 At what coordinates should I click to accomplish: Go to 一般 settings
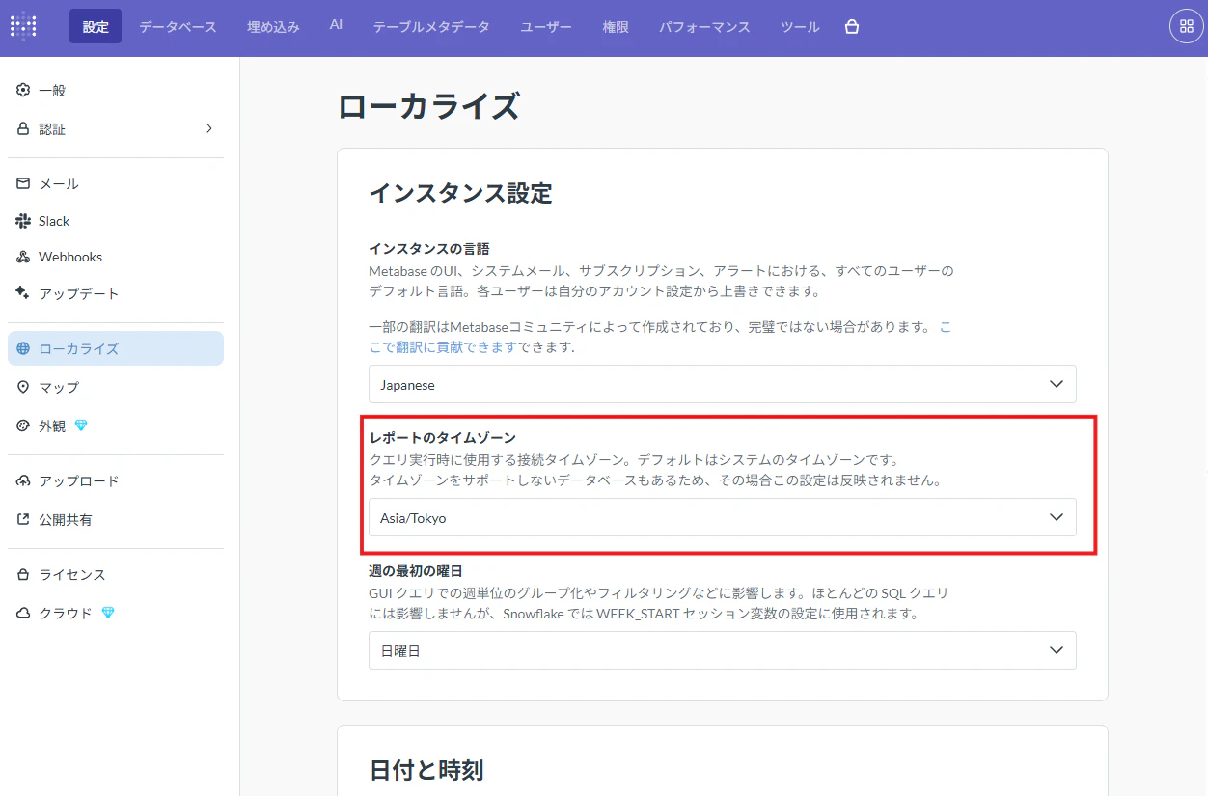pos(116,90)
